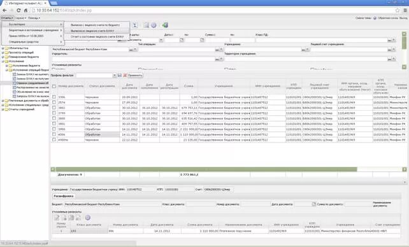Click ellipsis button beside Тип операции field
The width and height of the screenshot is (409, 247).
pyautogui.click(x=217, y=50)
